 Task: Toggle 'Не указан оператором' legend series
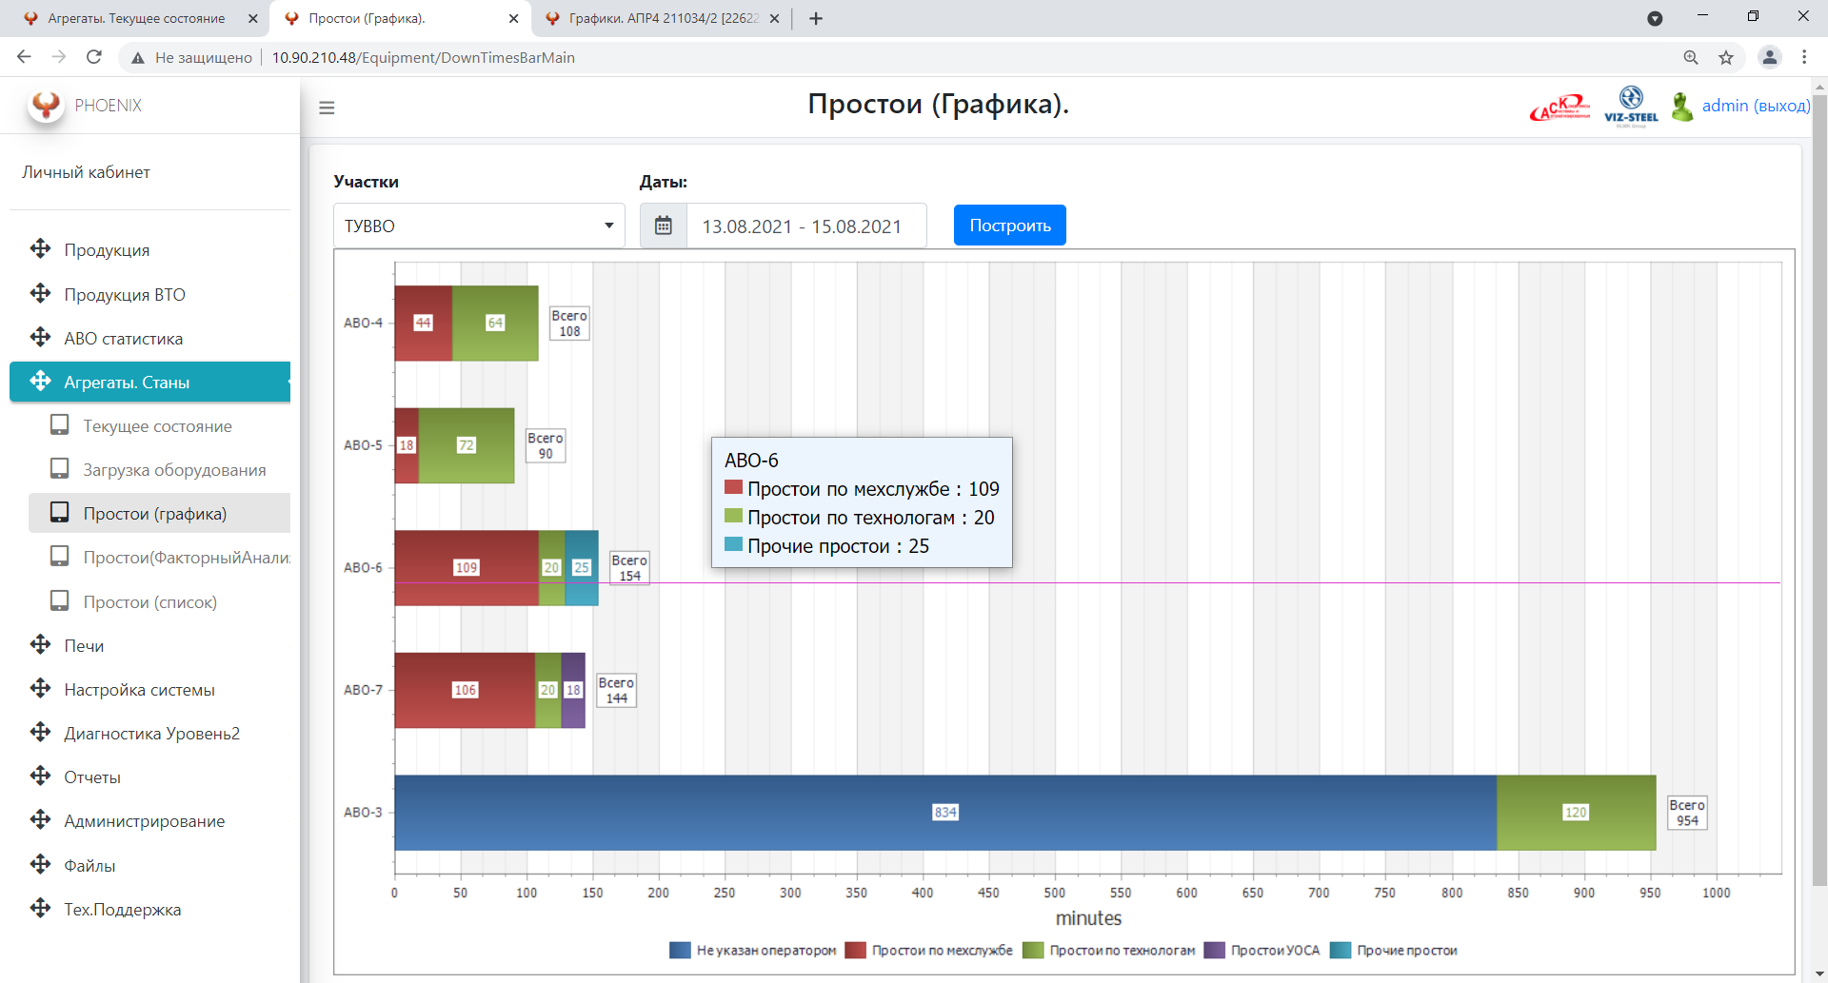coord(753,950)
